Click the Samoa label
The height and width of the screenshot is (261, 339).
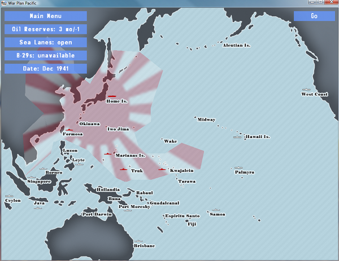tap(218, 214)
